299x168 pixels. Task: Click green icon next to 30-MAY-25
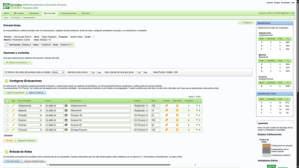coord(71,45)
